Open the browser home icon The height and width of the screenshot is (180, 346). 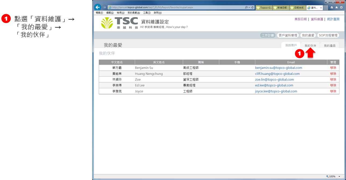click(x=332, y=7)
